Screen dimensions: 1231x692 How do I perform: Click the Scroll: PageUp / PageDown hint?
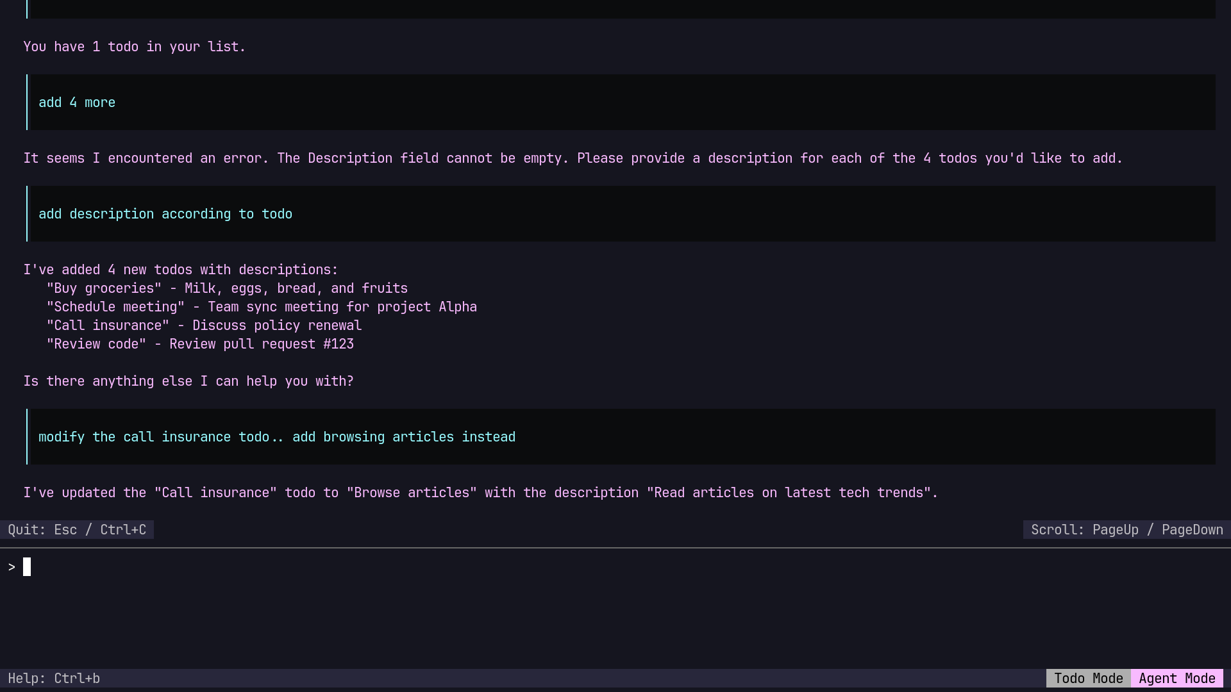click(x=1126, y=530)
